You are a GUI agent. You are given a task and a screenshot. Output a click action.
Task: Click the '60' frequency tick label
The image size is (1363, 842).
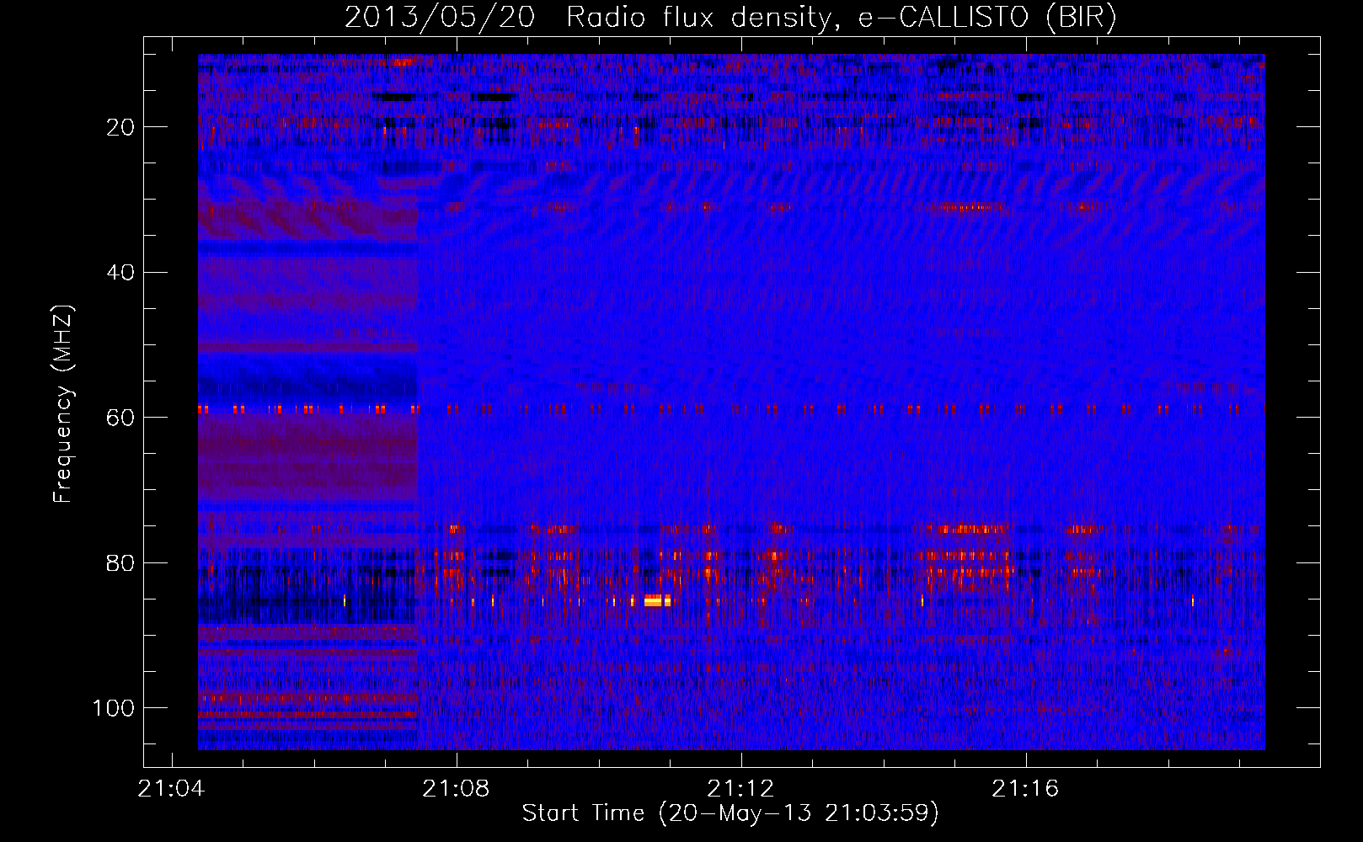120,418
